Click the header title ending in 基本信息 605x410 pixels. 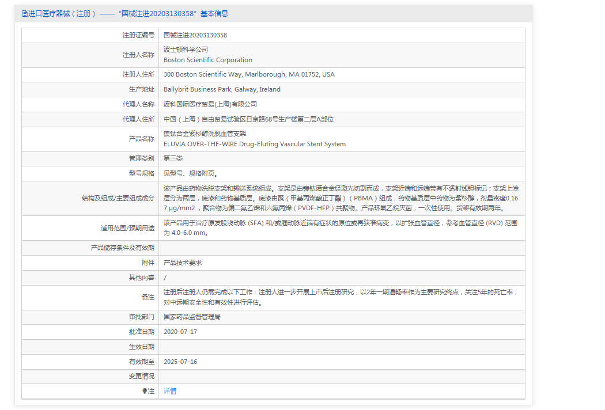[x=128, y=14]
